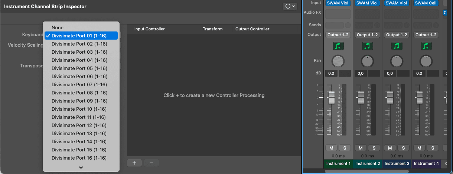The height and width of the screenshot is (174, 453).
Task: Click the send level knob on Instrument 1
Action: (348, 25)
